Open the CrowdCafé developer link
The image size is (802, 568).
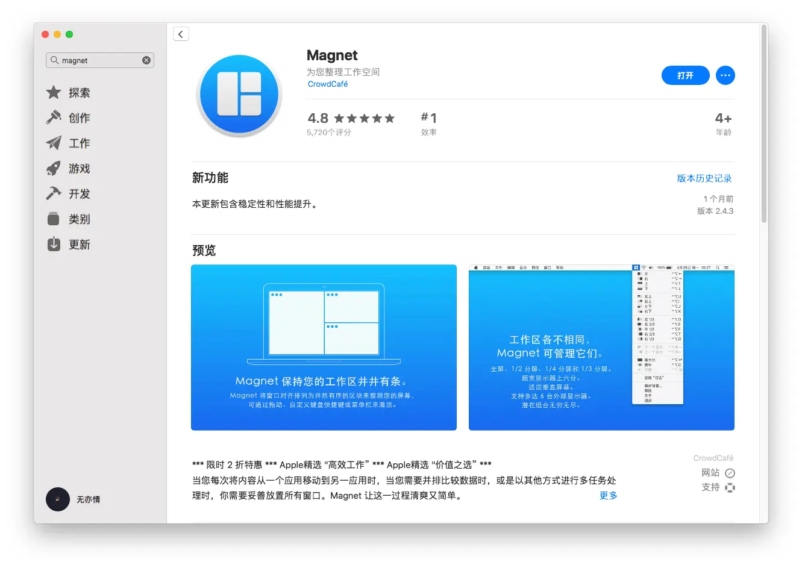pos(328,84)
